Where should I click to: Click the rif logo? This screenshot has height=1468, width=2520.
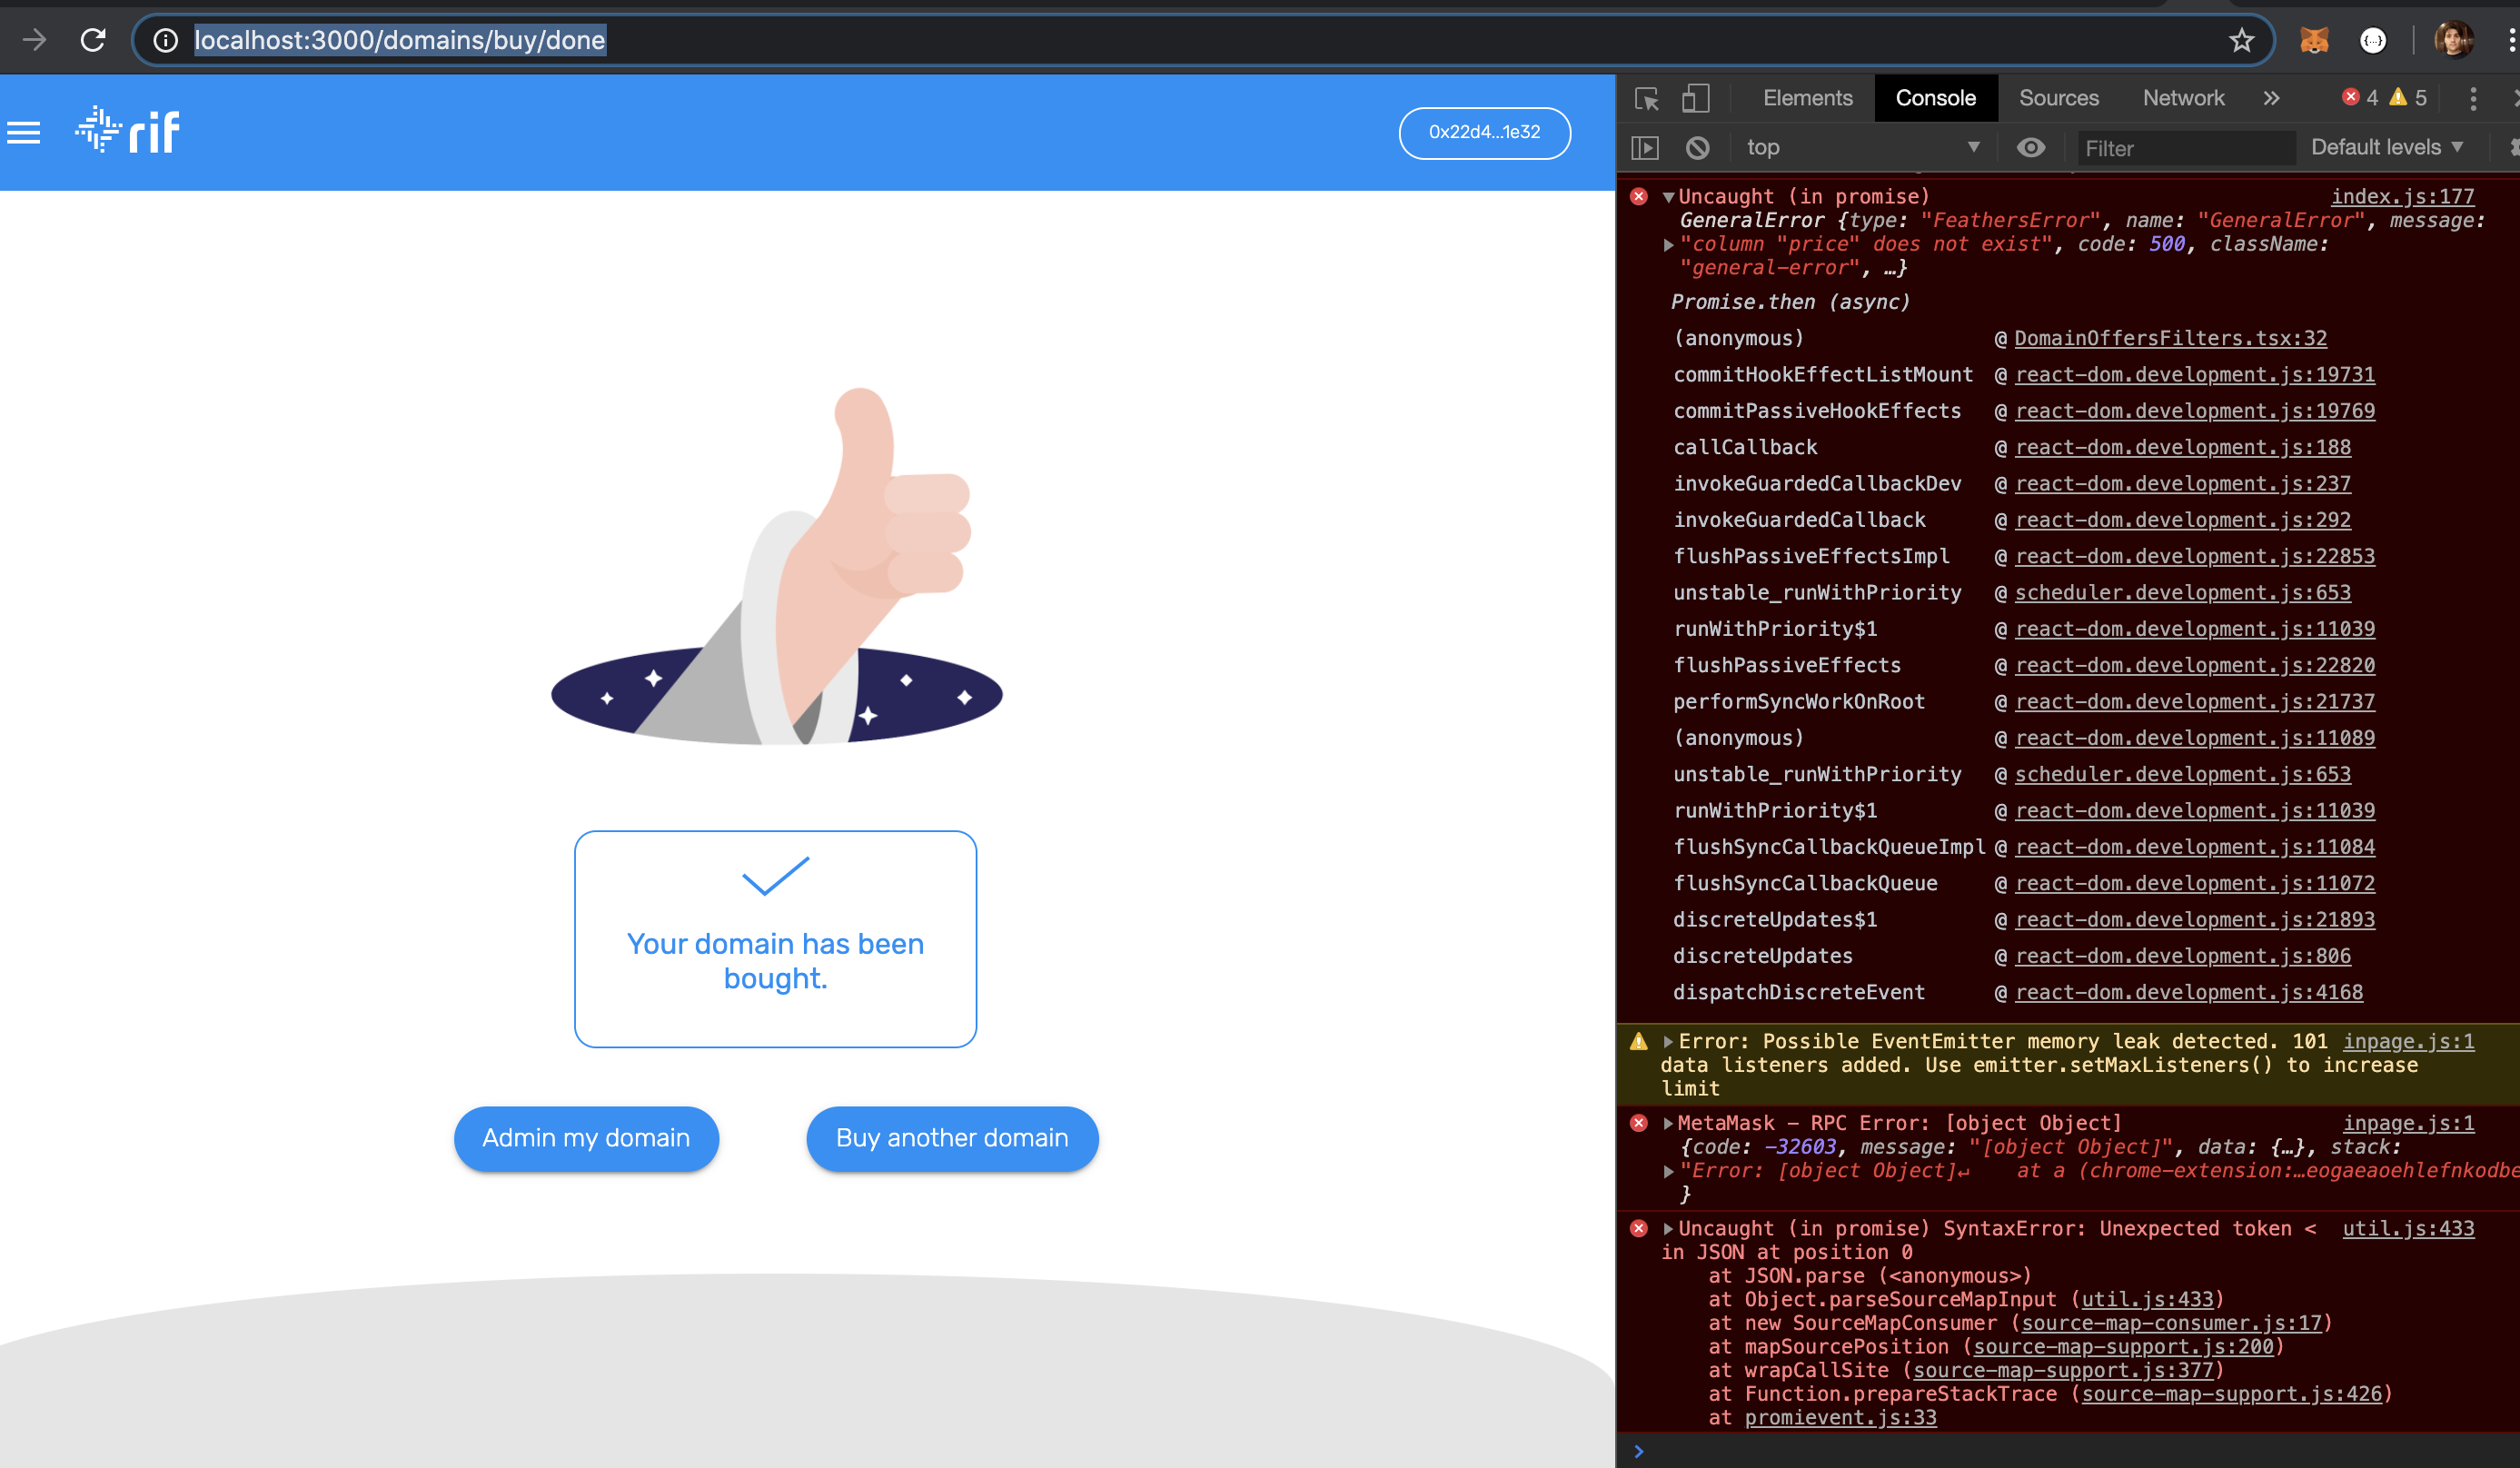tap(128, 130)
